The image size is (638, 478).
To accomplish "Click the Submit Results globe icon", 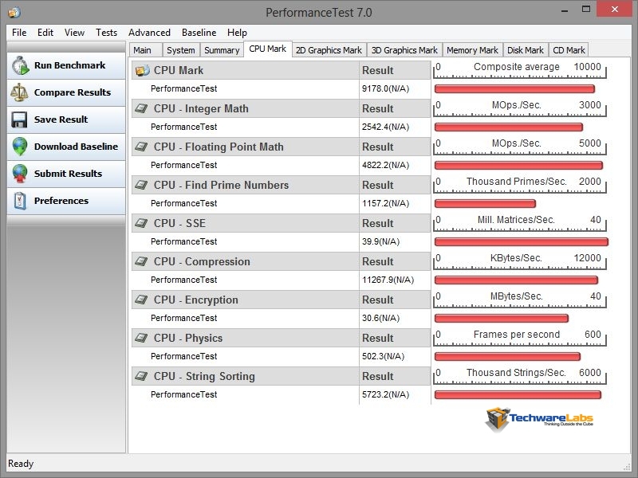I will point(19,174).
